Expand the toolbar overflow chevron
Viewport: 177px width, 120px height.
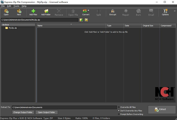(x=174, y=11)
